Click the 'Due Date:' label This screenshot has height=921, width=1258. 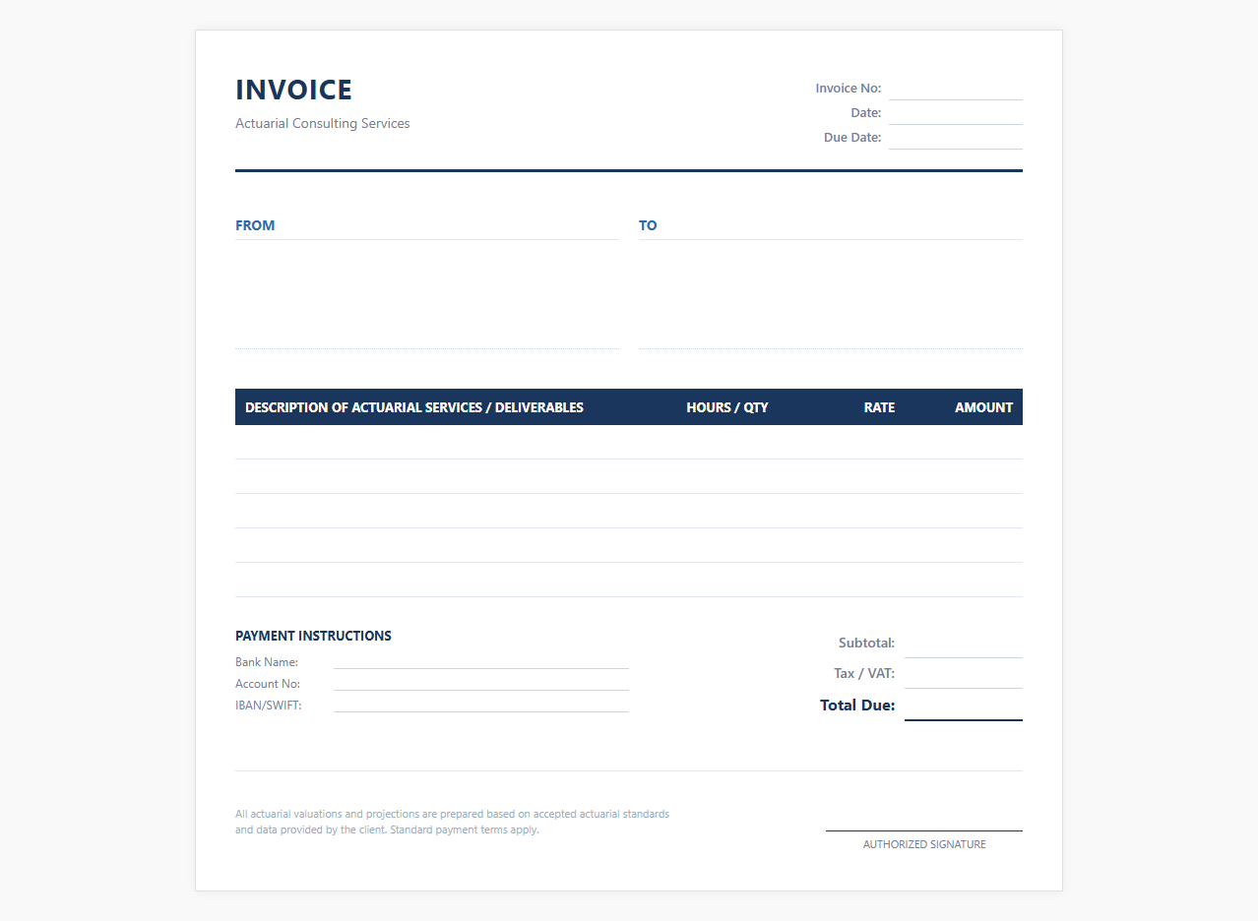click(852, 138)
